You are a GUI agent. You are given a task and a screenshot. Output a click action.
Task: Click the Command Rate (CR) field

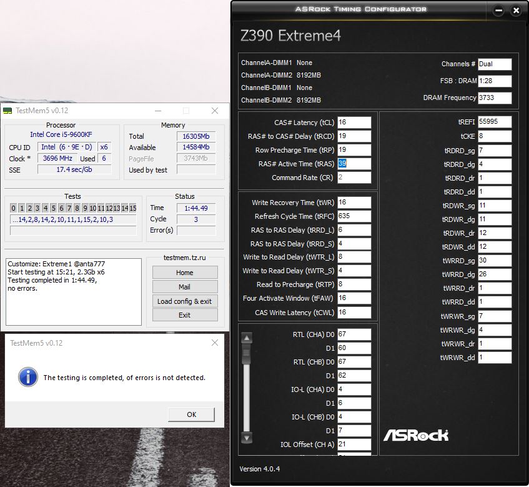click(x=354, y=178)
